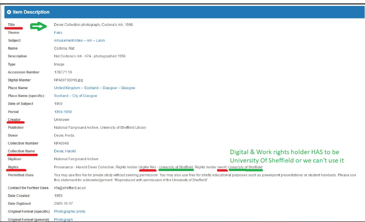This screenshot has height=222, width=365.
Task: Click the description text Nat Codona's Ark
Action: pyautogui.click(x=90, y=56)
